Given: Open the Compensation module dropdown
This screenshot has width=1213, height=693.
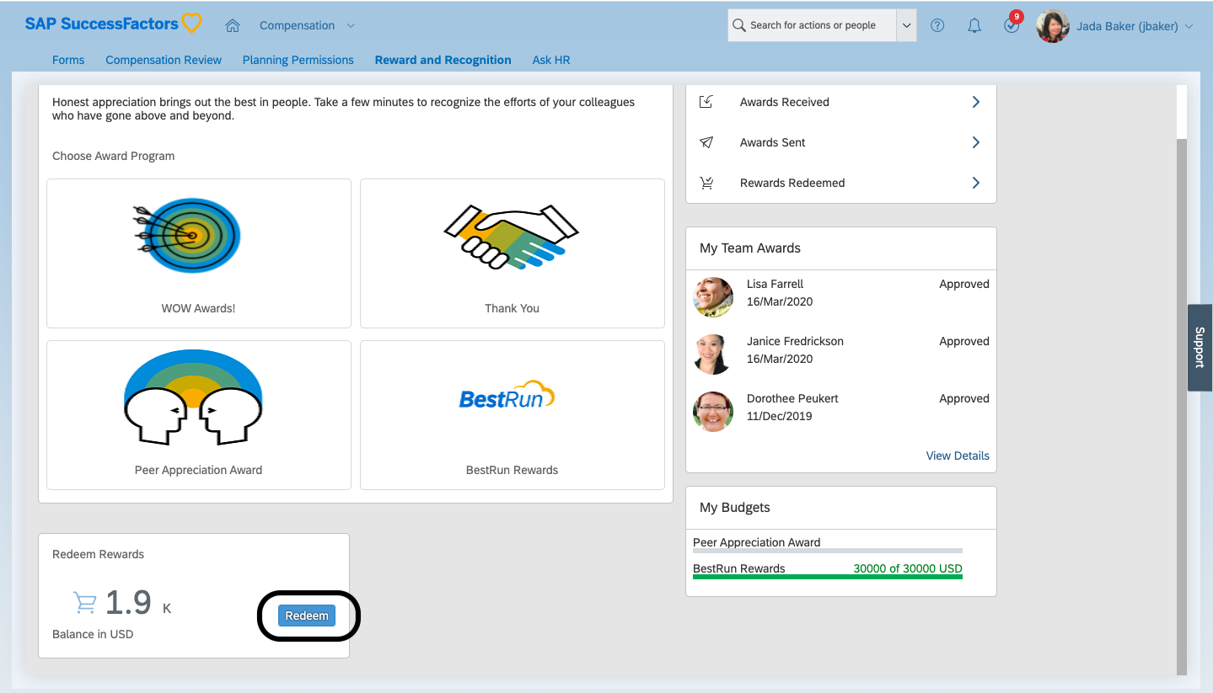Looking at the screenshot, I should [x=307, y=25].
